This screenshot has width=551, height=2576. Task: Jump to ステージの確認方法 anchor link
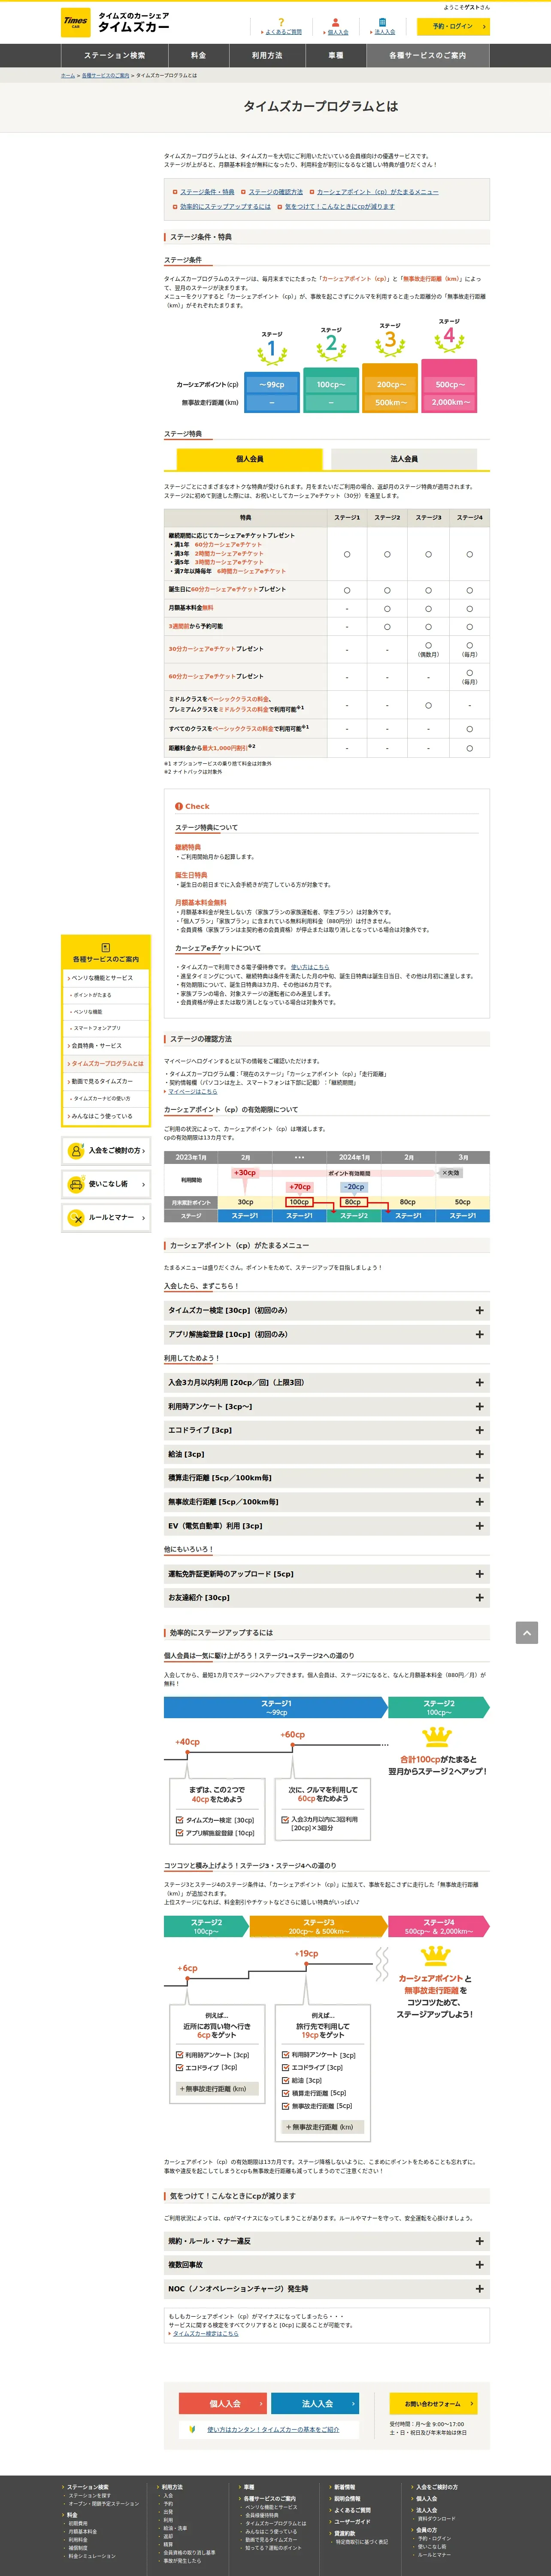[x=276, y=192]
